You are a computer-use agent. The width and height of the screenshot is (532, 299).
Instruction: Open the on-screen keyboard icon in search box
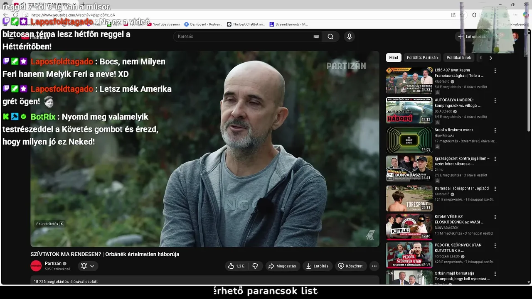coord(316,37)
